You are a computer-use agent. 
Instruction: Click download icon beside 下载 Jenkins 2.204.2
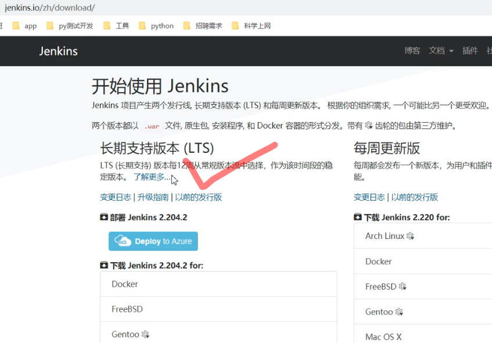[104, 265]
